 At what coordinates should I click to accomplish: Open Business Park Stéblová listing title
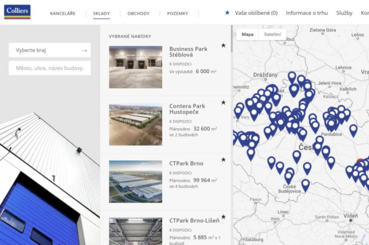pyautogui.click(x=188, y=52)
